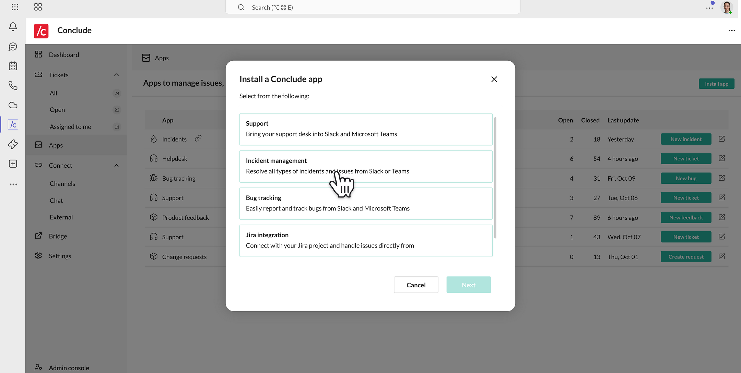Open the cloud icon in left rail
The image size is (741, 373).
[x=13, y=105]
